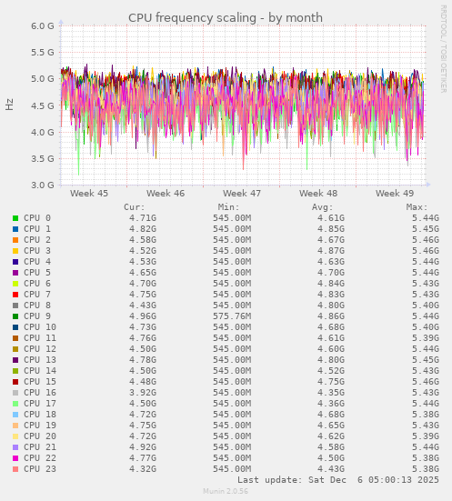Click CPU 23's max value 5.38G
The width and height of the screenshot is (452, 501).
pyautogui.click(x=426, y=469)
